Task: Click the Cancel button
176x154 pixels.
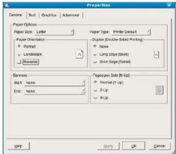Action: 159,146
